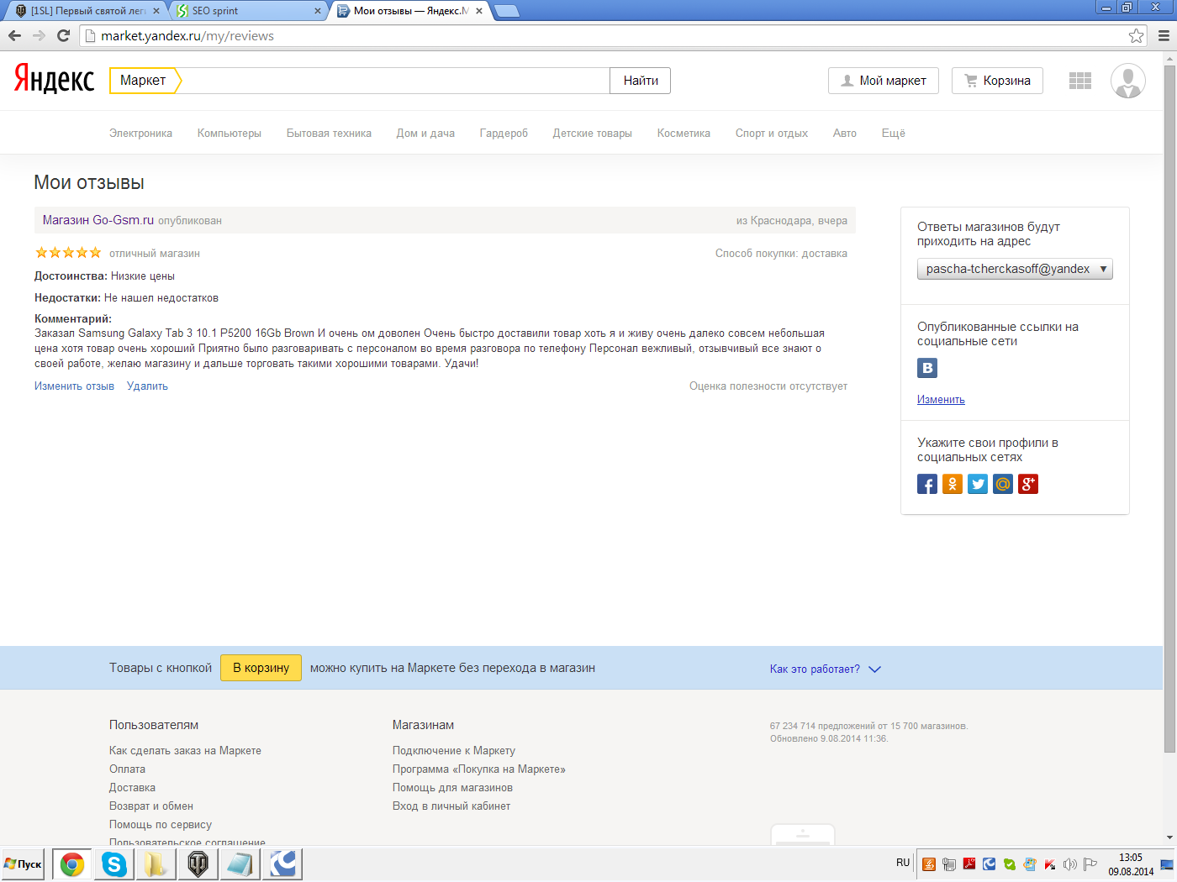This screenshot has width=1177, height=882.
Task: Click the address bar URL
Action: click(187, 35)
